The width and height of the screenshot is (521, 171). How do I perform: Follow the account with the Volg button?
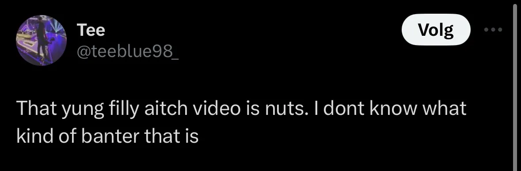[436, 30]
